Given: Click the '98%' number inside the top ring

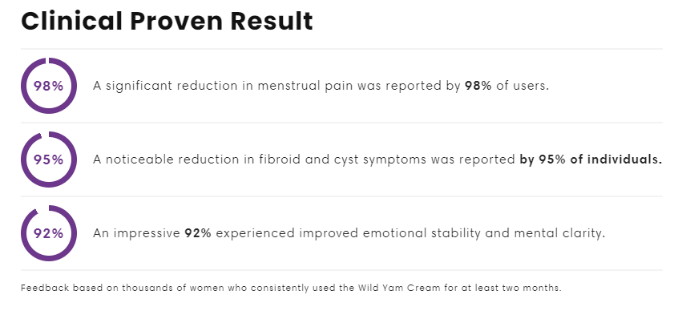Looking at the screenshot, I should [49, 86].
